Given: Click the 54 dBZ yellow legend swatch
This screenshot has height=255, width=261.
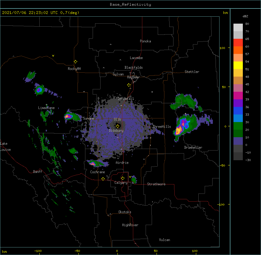Looking at the screenshot, I should pos(238,65).
